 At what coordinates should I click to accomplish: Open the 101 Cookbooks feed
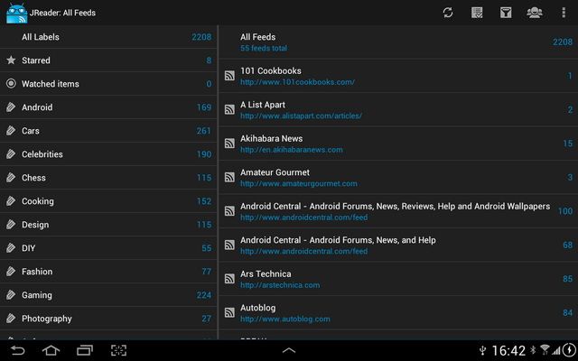pos(398,76)
